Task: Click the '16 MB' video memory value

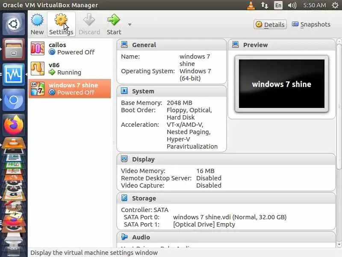Action: [205, 171]
